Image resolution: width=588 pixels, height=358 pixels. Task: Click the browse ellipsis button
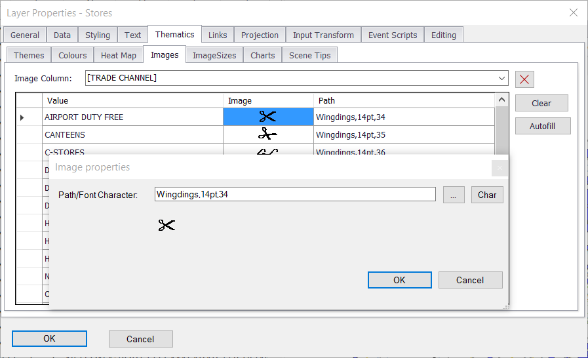[454, 195]
